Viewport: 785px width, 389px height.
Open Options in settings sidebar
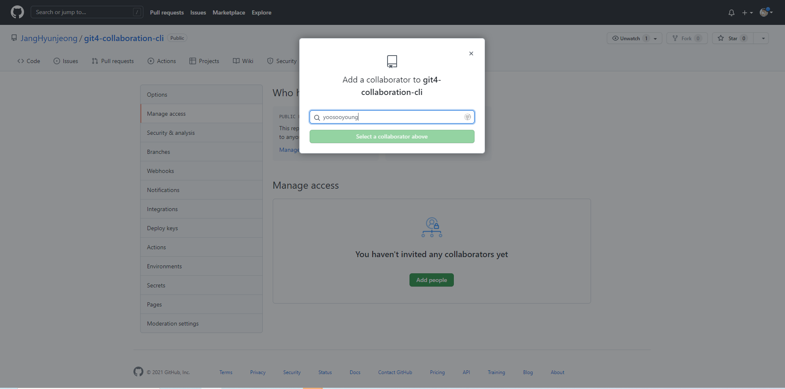(201, 95)
